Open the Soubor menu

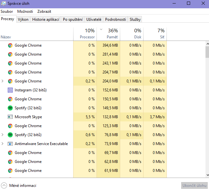pos(7,11)
